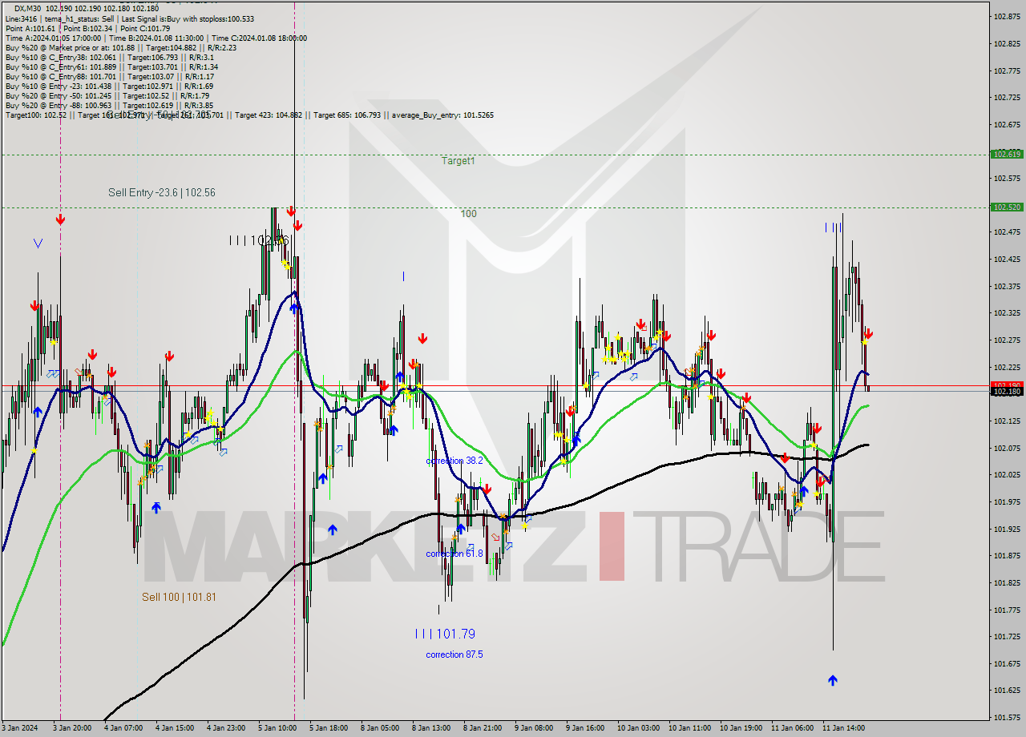
Task: Click the 'Buy %20 @ Entry -50: 101.245' line
Action: [107, 95]
